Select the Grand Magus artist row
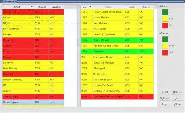Image resolution: width=185 pixels, height=113 pixels. (x=33, y=97)
